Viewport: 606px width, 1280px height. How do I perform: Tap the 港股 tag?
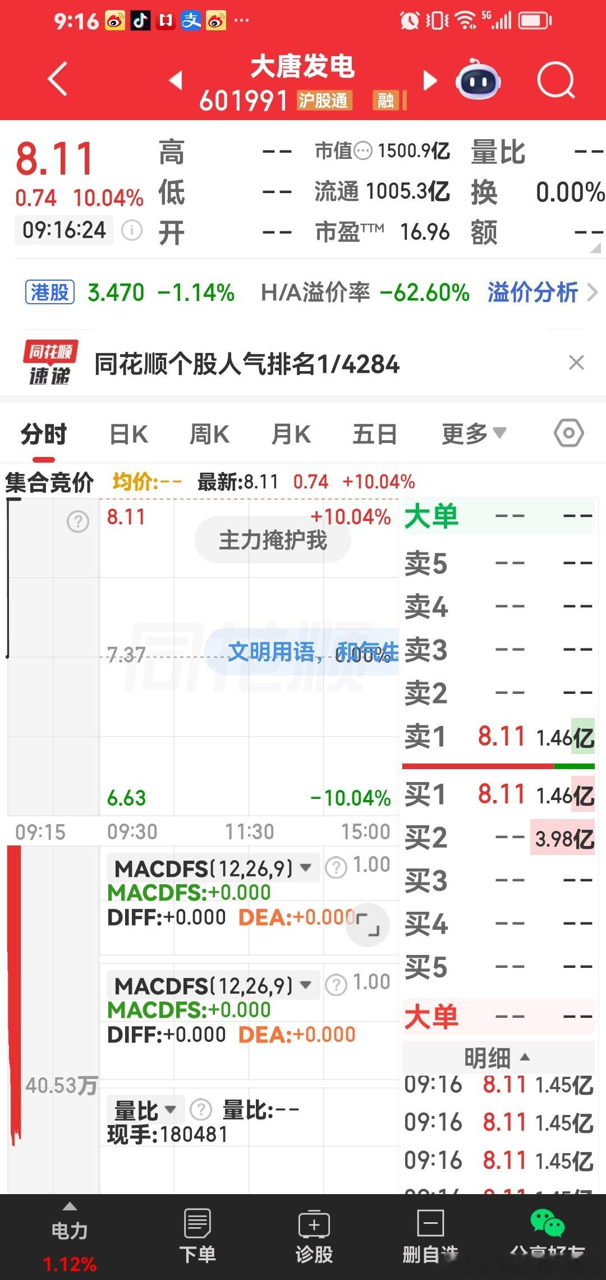point(50,292)
